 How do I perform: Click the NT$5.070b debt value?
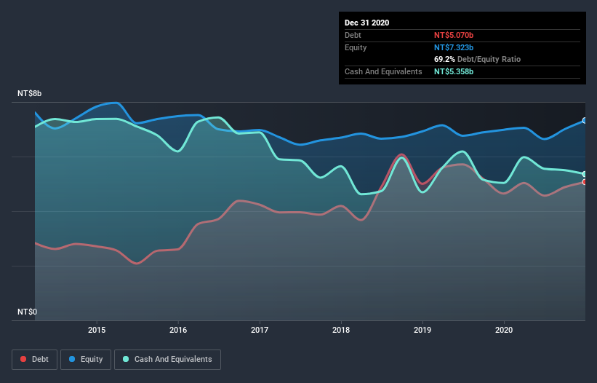pos(454,35)
